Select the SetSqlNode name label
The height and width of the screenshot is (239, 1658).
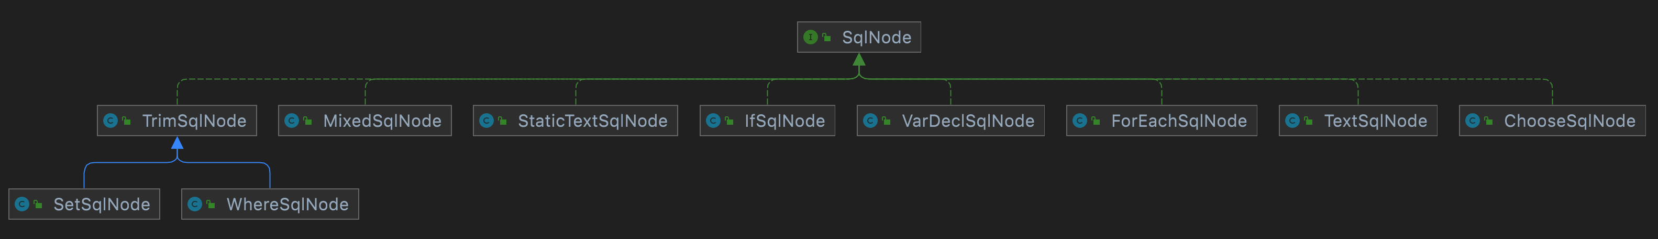pos(102,204)
